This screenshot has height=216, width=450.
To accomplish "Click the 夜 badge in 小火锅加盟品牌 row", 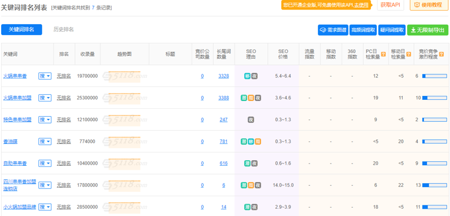I will click(254, 207).
